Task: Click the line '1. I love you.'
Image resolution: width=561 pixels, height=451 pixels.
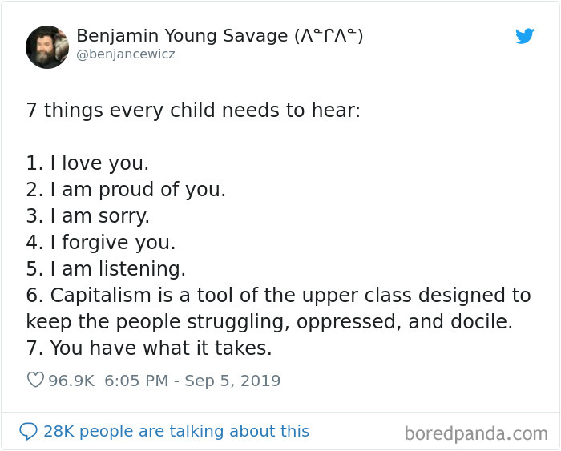Action: click(87, 163)
